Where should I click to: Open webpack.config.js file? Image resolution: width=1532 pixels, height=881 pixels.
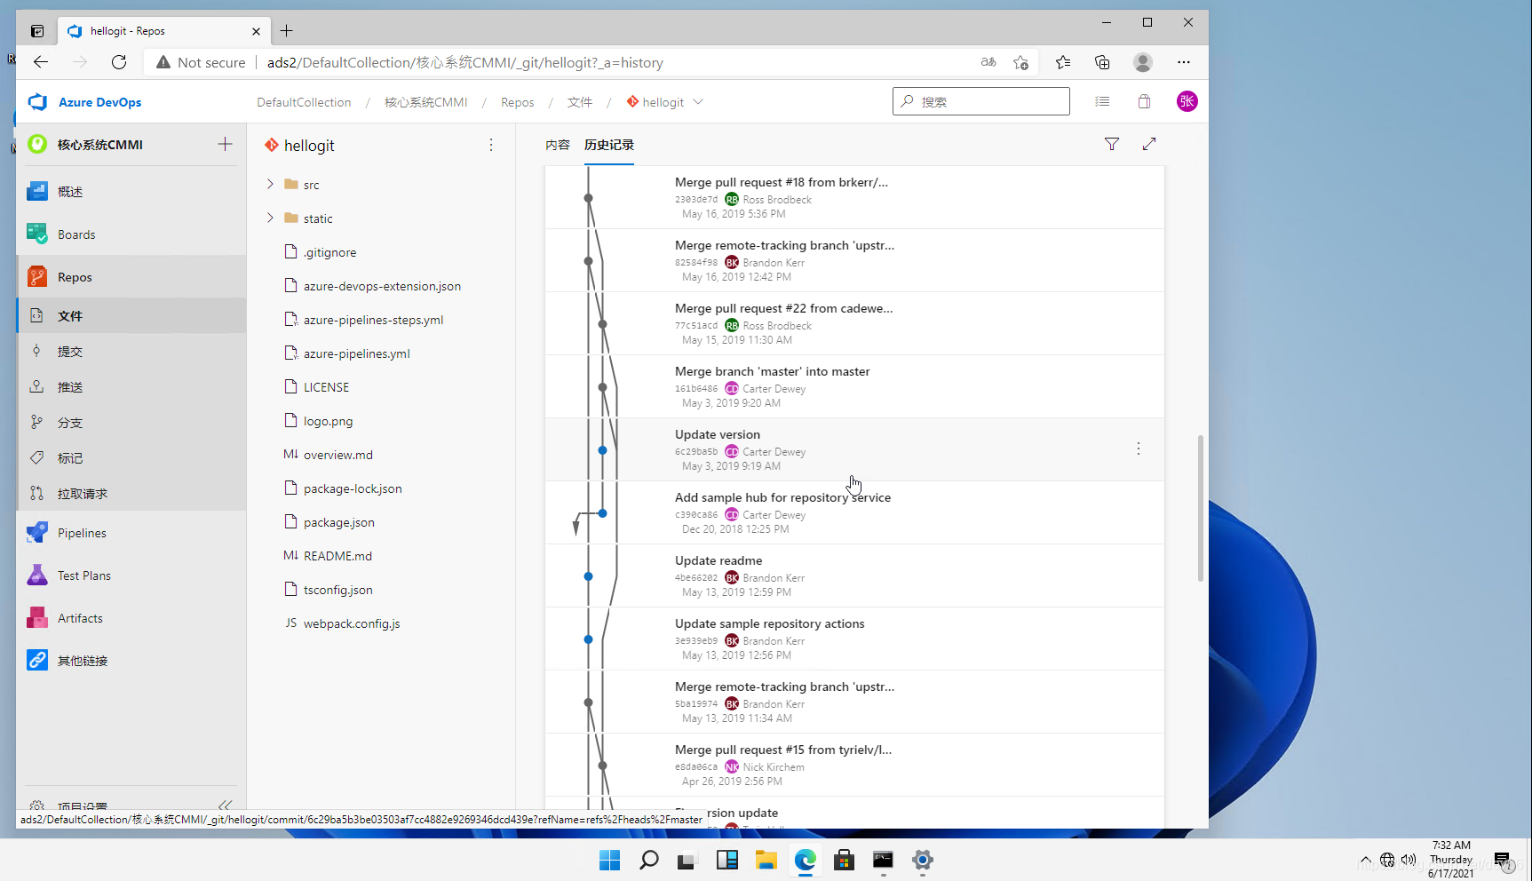point(352,623)
